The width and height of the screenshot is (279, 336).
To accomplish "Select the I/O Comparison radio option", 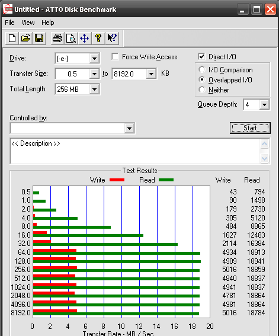I will click(202, 69).
